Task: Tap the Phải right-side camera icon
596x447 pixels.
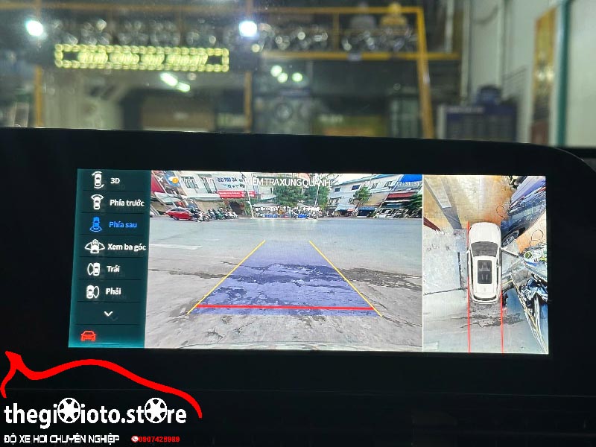Action: pyautogui.click(x=93, y=291)
